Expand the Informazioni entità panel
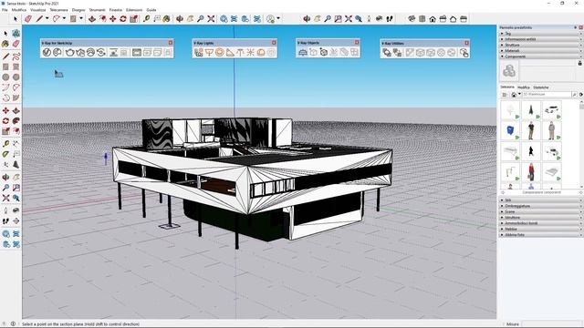The image size is (584, 328). [x=540, y=39]
